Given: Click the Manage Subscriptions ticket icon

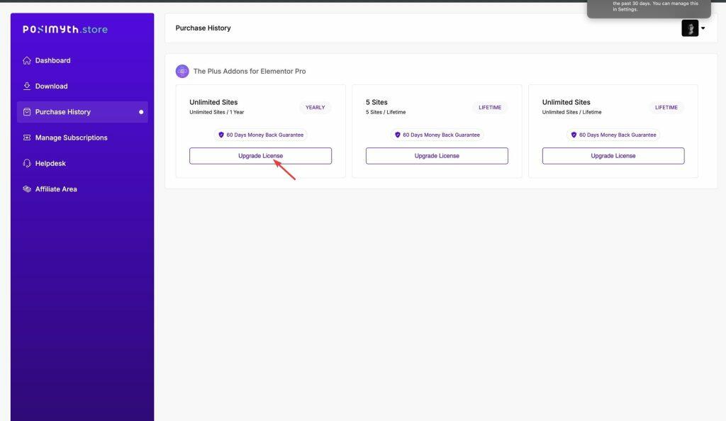Looking at the screenshot, I should pyautogui.click(x=28, y=137).
